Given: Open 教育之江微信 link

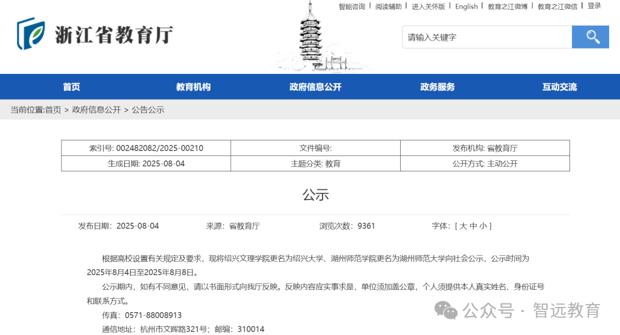Looking at the screenshot, I should pos(557,6).
